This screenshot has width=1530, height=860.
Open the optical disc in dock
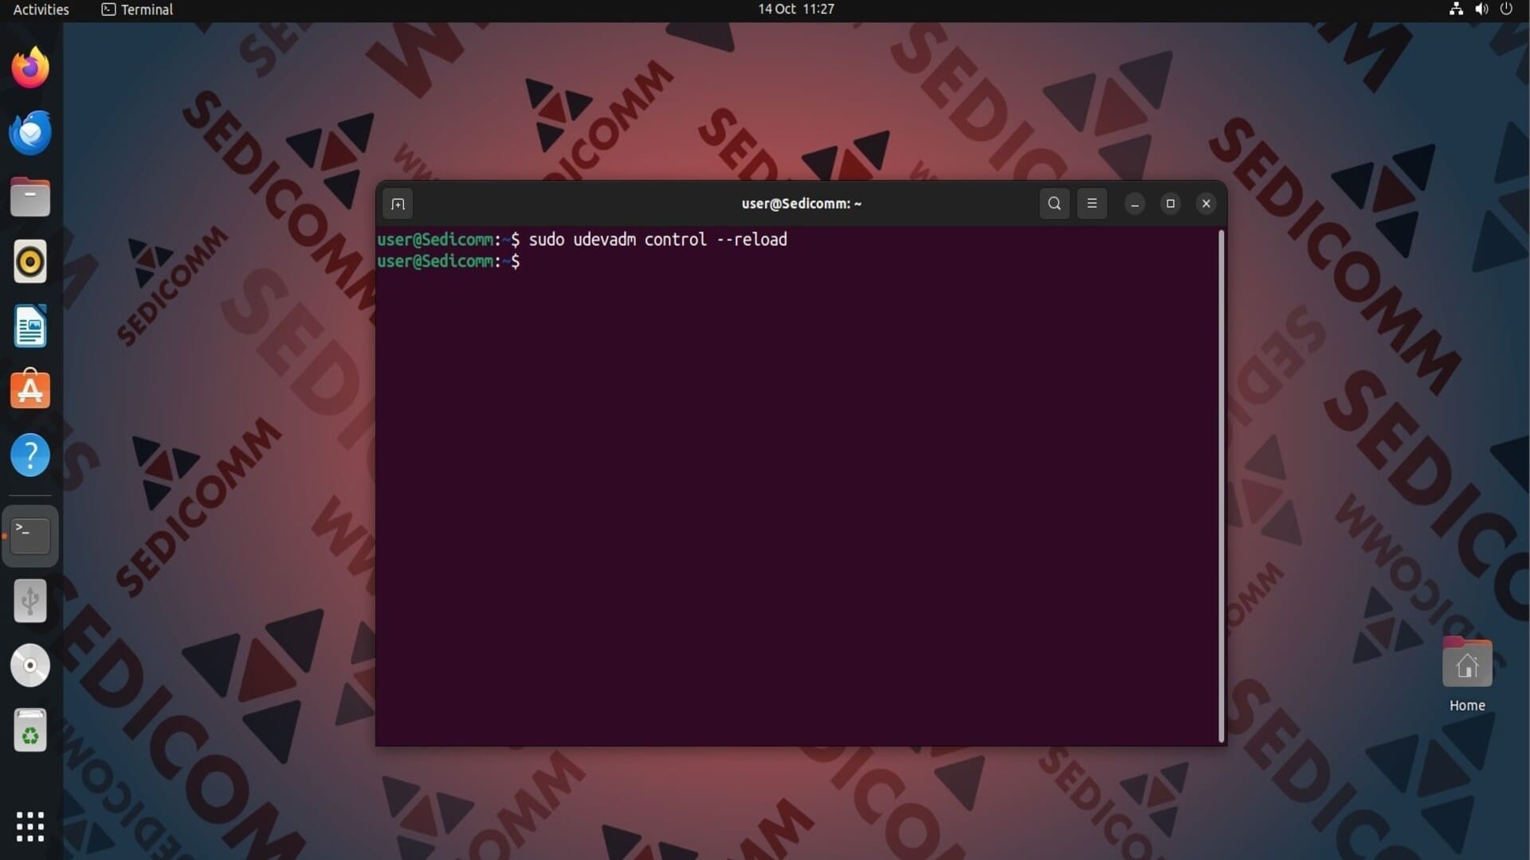pyautogui.click(x=30, y=666)
